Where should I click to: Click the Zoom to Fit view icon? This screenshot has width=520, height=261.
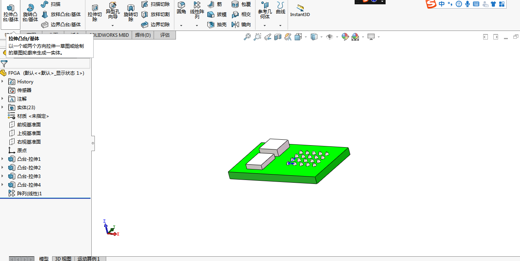[247, 37]
